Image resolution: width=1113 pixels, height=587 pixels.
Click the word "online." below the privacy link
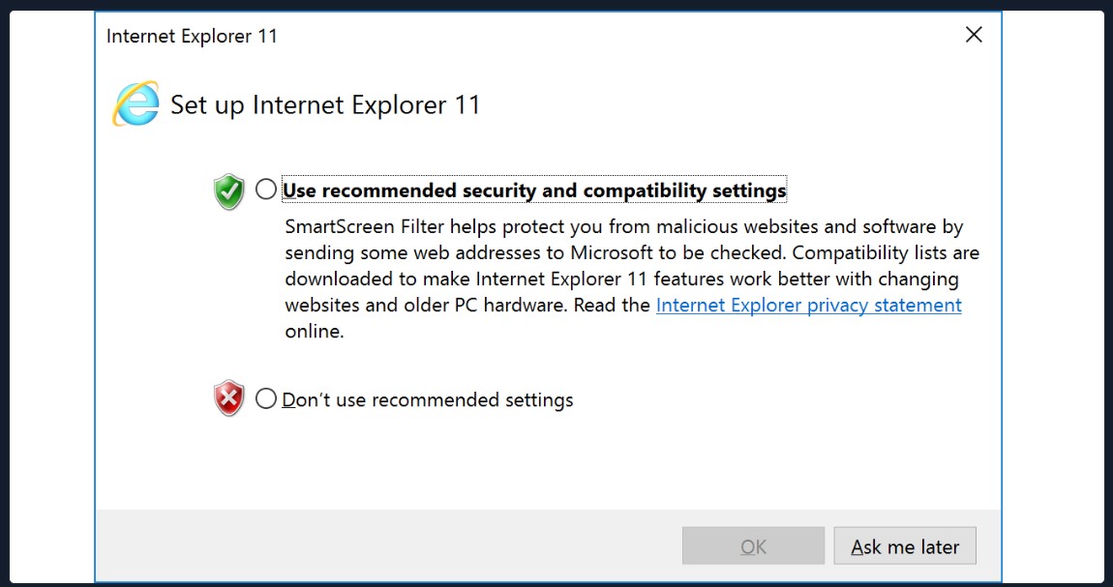(315, 331)
